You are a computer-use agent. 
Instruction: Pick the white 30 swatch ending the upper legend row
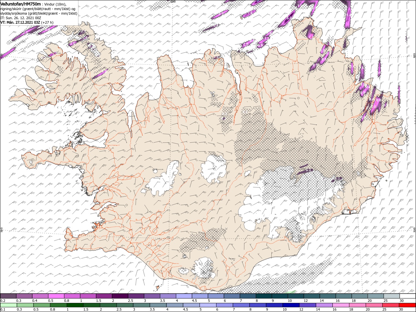tap(408, 296)
